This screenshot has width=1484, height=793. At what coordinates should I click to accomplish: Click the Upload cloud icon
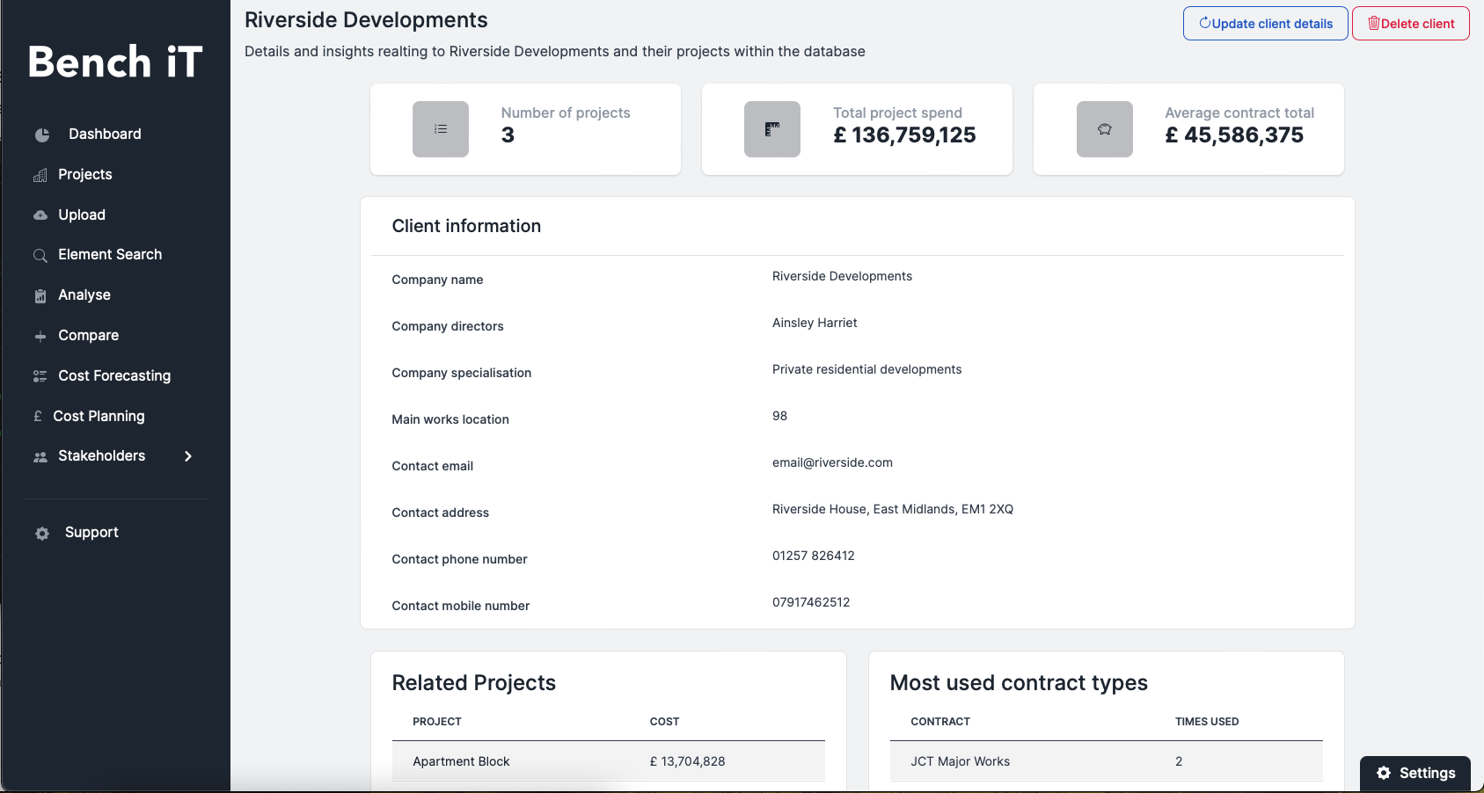[x=40, y=215]
